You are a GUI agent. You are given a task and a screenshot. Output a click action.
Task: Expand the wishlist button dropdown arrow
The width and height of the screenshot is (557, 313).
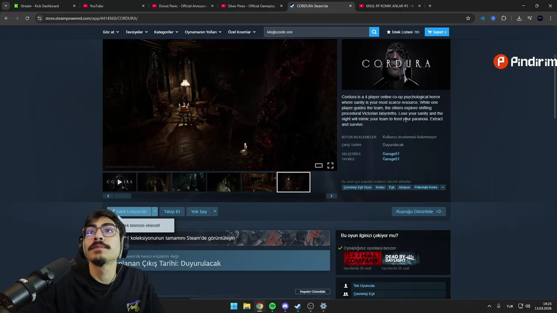pyautogui.click(x=154, y=211)
